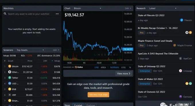Click the Tether icon in asset list
Viewport: 195px width, 106px height.
(10, 78)
